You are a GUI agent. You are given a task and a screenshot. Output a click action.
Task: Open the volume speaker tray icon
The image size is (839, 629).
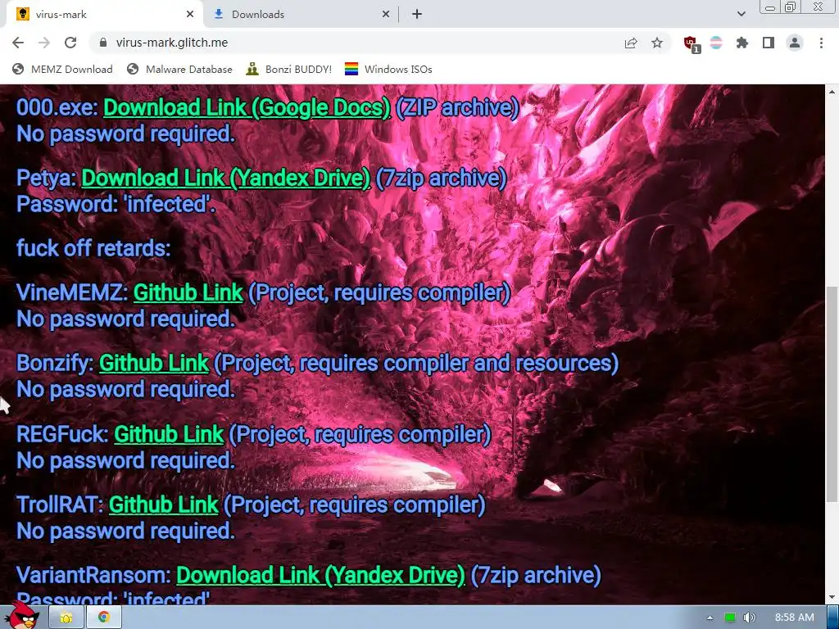(750, 618)
